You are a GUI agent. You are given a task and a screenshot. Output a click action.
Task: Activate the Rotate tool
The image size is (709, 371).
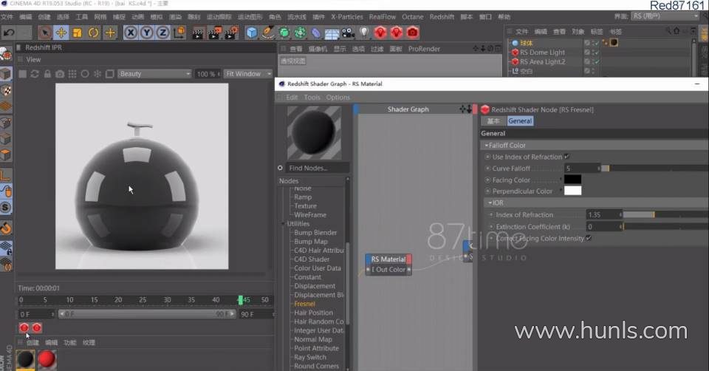pyautogui.click(x=94, y=33)
